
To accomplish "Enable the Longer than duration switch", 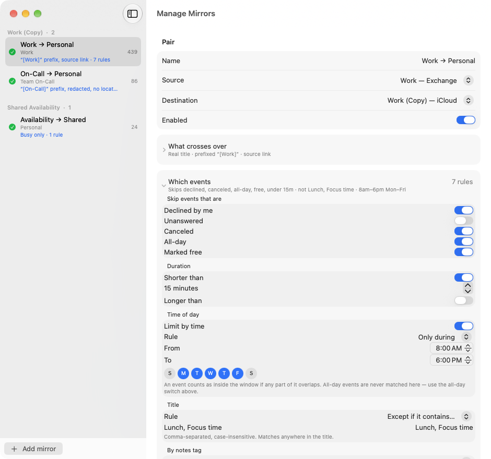I will pyautogui.click(x=464, y=300).
